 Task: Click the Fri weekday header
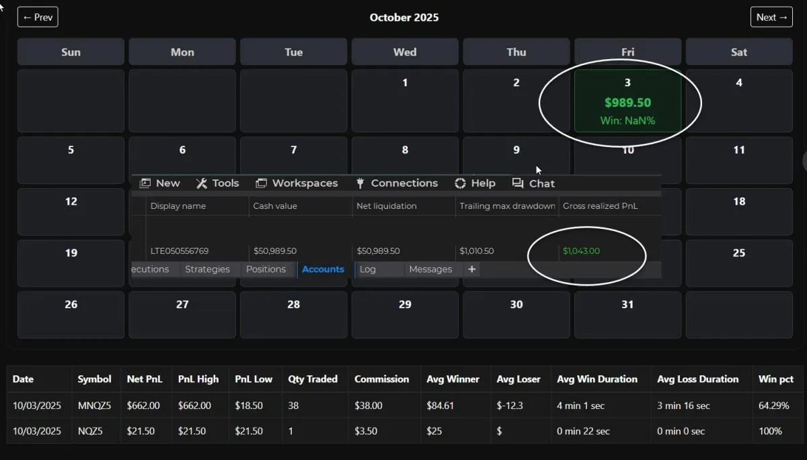[x=627, y=52]
